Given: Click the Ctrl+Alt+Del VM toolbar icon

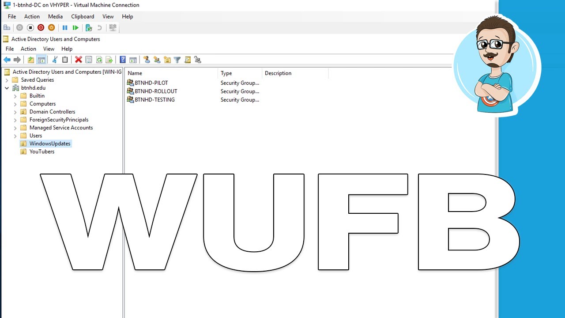Looking at the screenshot, I should (x=7, y=27).
